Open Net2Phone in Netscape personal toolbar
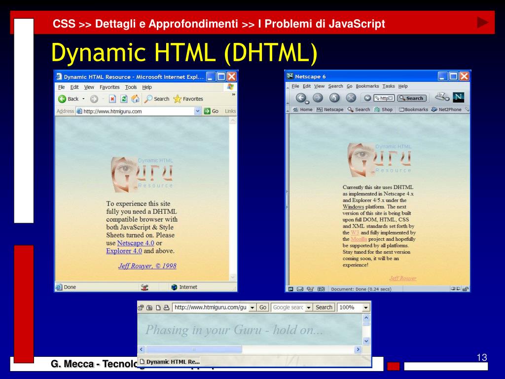This screenshot has width=505, height=379. click(x=446, y=110)
